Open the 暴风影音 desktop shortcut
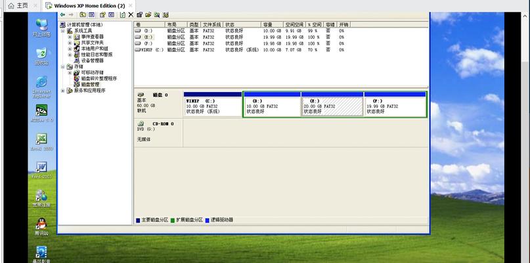 point(41,254)
